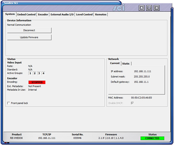Screen dimensions: 174x145
Task: Toggle the Enable DHCP checkbox
Action: point(132,103)
